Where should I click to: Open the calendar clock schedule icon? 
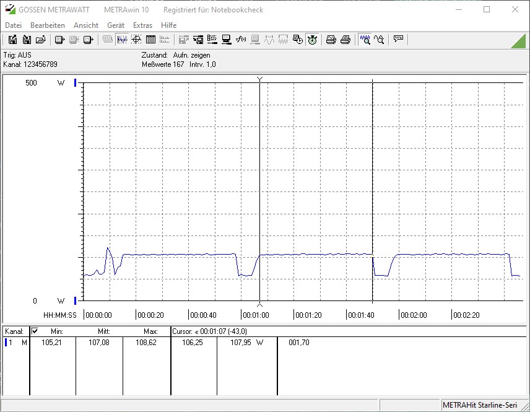[x=298, y=40]
